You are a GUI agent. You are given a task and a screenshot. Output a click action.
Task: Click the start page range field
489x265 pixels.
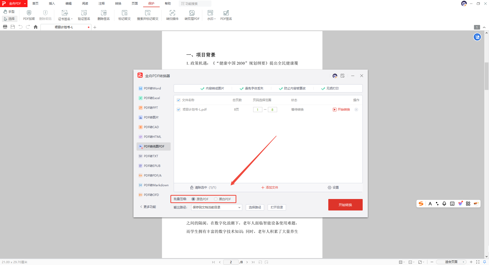coord(258,110)
